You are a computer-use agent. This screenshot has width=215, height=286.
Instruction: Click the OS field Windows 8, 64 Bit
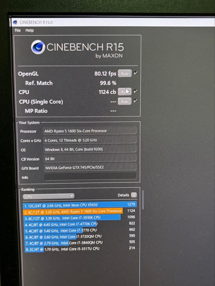coord(90,149)
